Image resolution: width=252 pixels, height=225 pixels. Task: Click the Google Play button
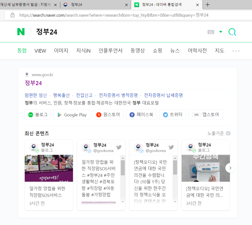72,114
